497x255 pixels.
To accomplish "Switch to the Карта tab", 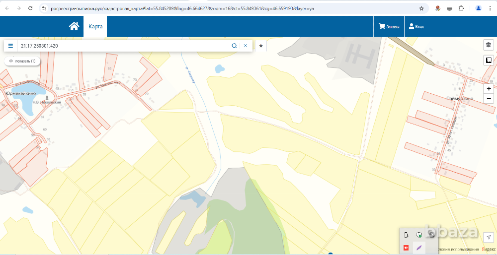I will pos(95,27).
